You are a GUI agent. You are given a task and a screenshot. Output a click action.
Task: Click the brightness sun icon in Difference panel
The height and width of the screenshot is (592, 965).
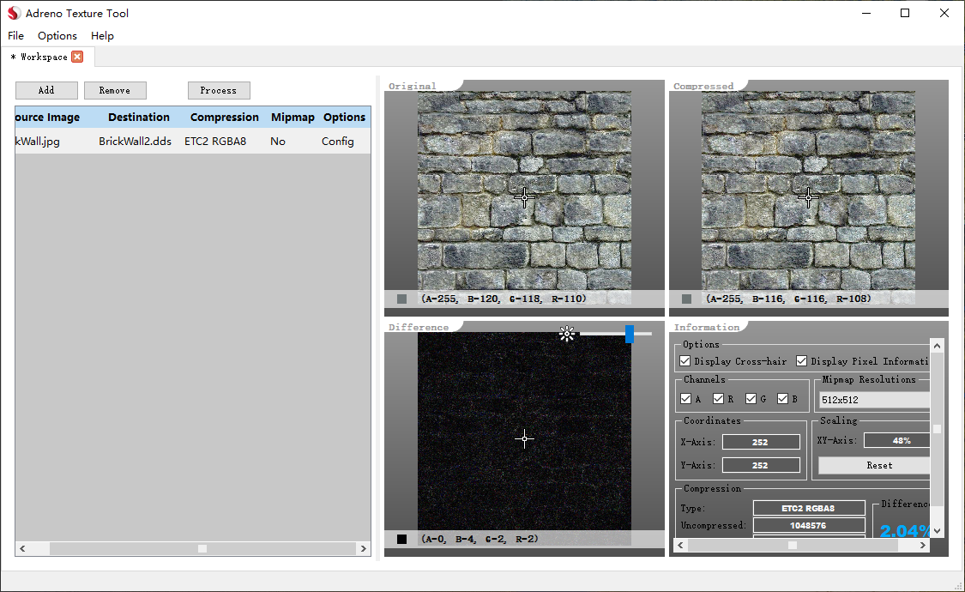click(x=567, y=334)
